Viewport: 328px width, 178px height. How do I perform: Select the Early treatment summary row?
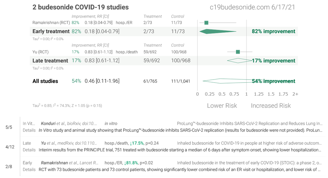click(51, 31)
